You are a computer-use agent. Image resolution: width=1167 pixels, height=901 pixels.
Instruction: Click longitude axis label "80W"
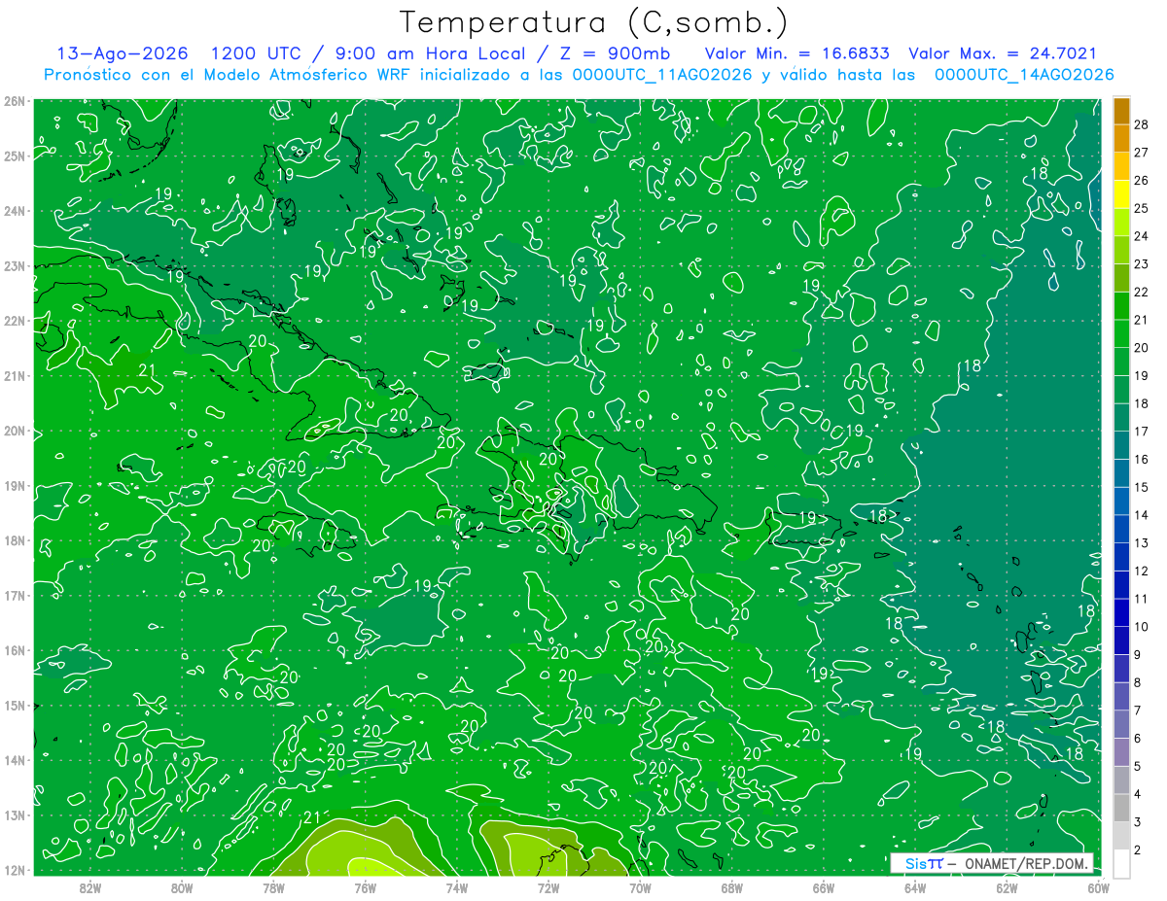pos(182,887)
